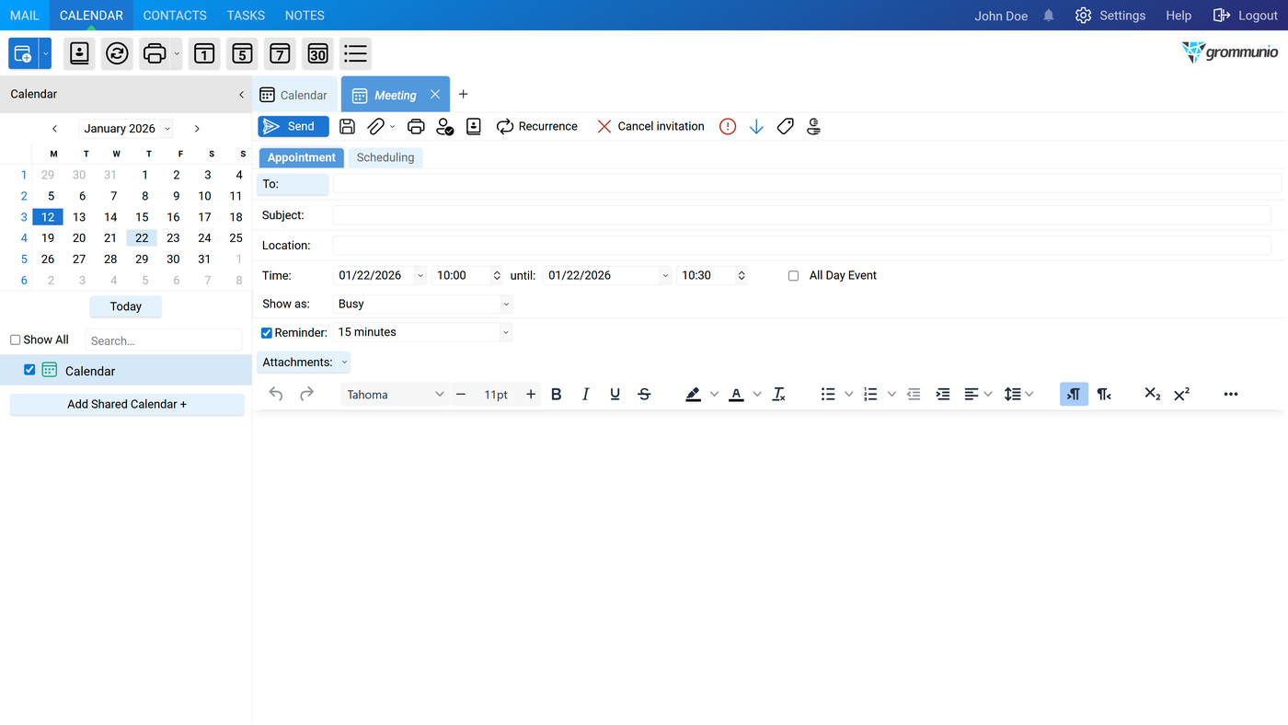Set high importance red exclamation icon
Image resolution: width=1288 pixels, height=725 pixels.
[728, 127]
